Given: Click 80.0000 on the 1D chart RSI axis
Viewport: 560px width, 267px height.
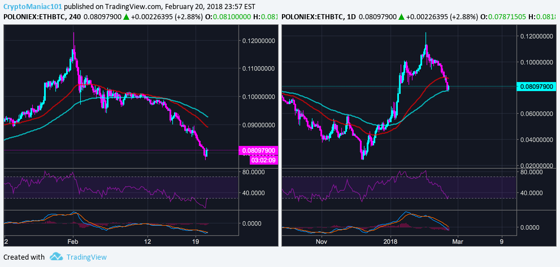Looking at the screenshot, I should pos(531,172).
